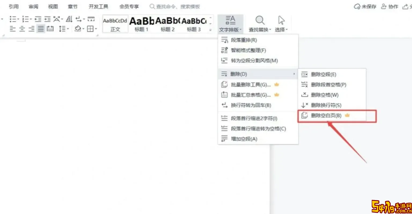Screen dimensions: 412x214
Task: Choose 删除换行符(S) in submenu
Action: pyautogui.click(x=332, y=105)
